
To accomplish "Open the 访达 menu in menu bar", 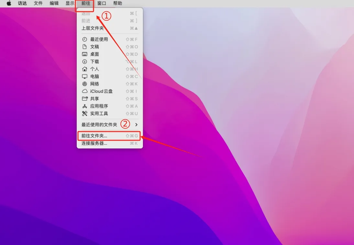I will click(22, 3).
